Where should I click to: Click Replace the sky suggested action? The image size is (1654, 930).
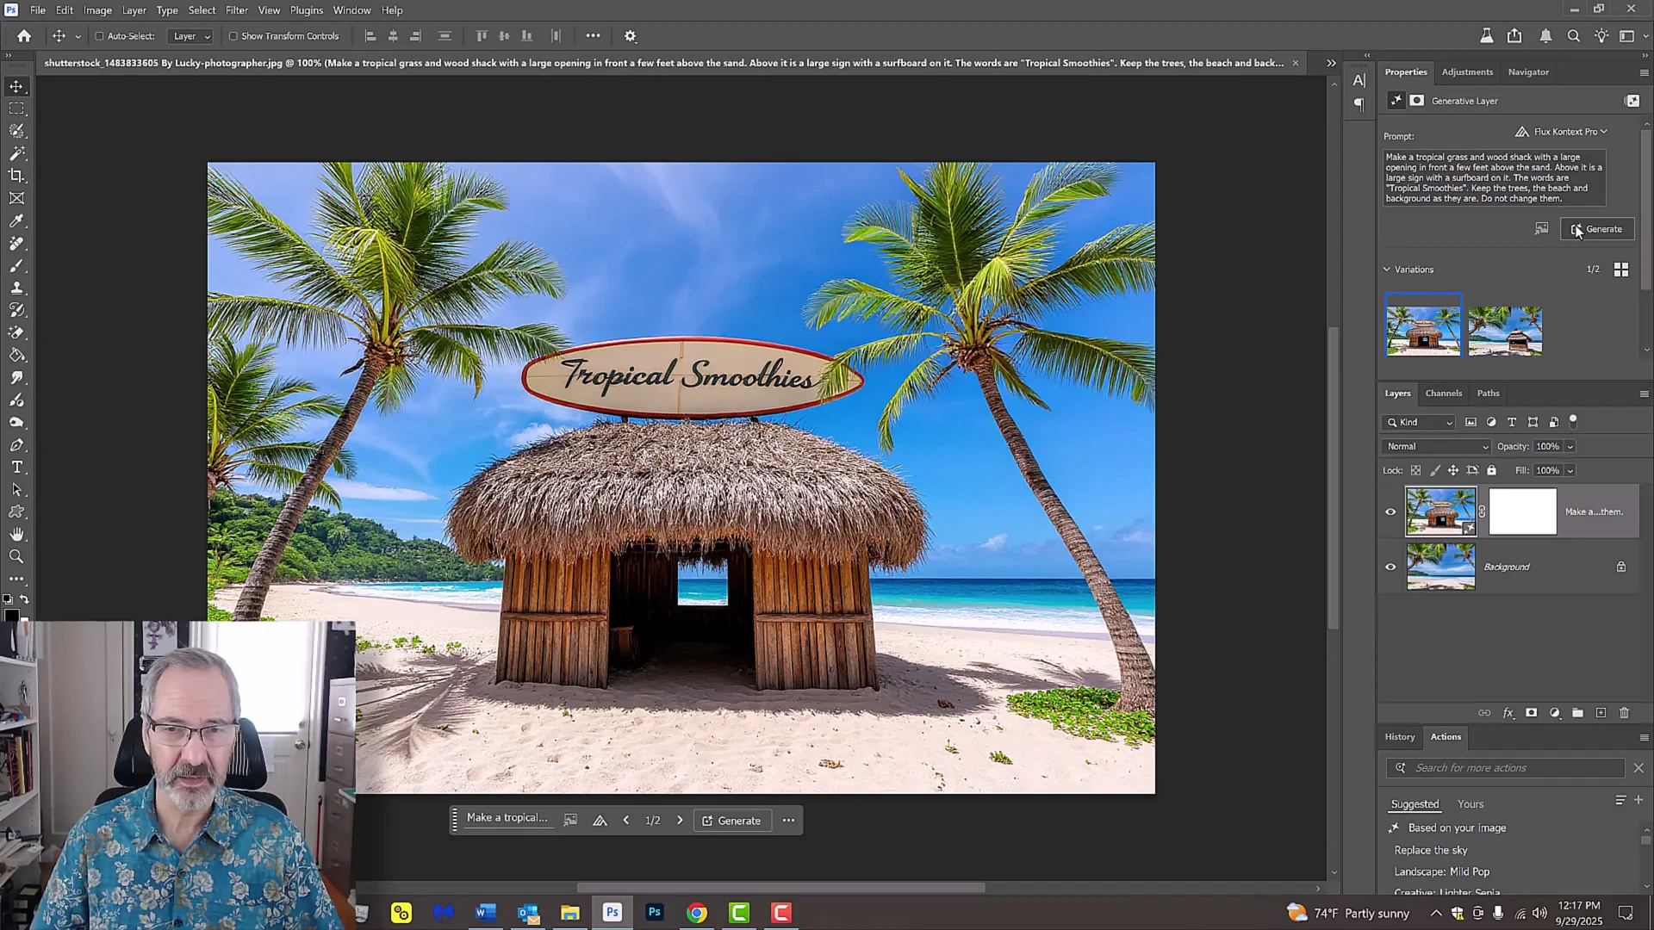point(1430,850)
